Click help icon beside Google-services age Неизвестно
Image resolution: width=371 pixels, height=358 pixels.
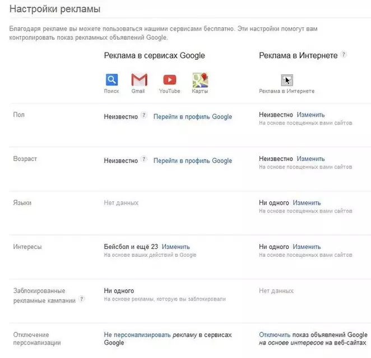tap(144, 159)
